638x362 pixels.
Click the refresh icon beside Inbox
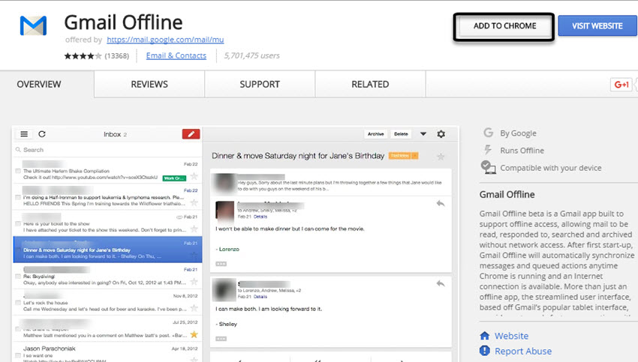point(42,134)
